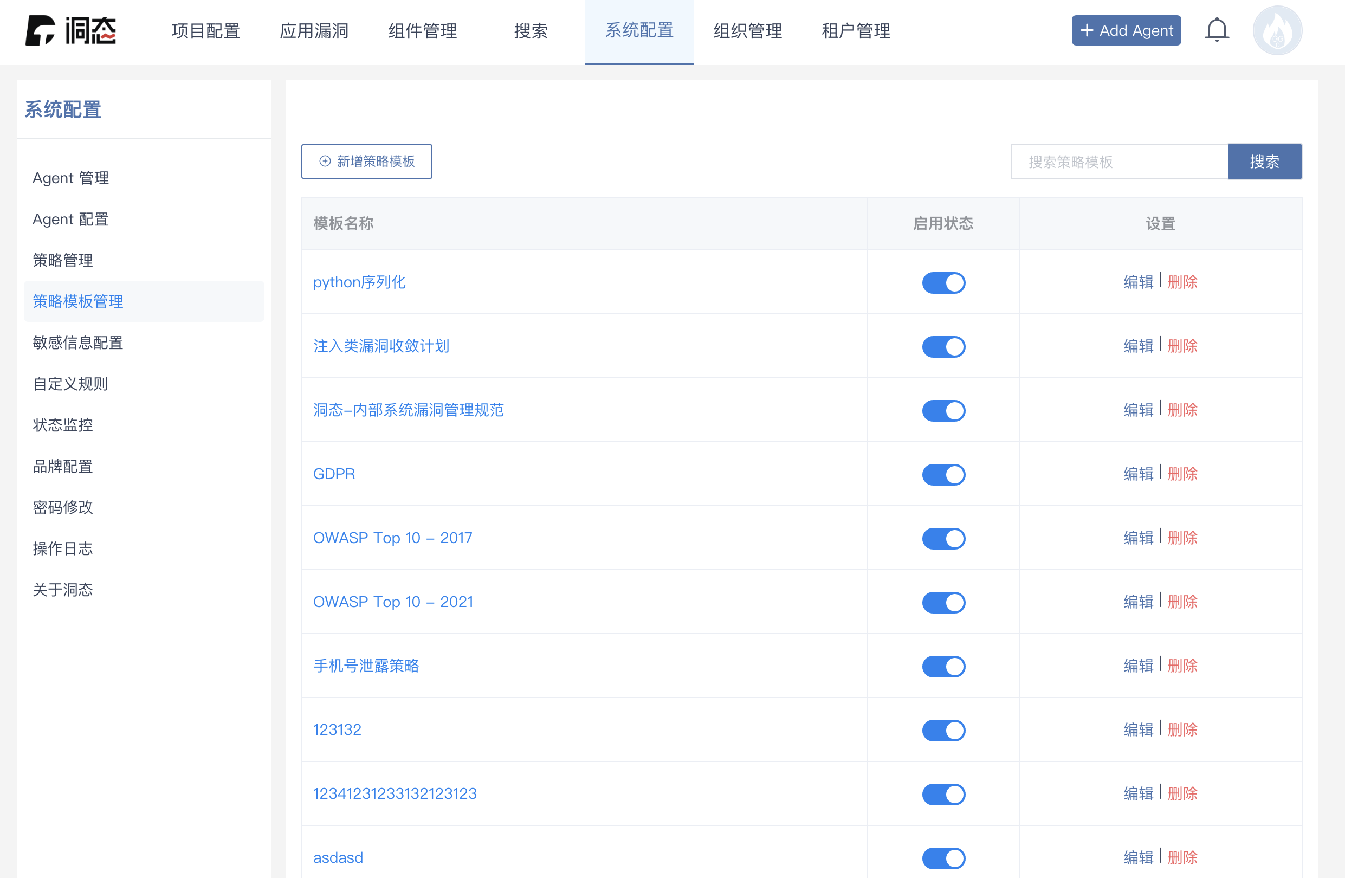Click 删除 in the GDPR row
The width and height of the screenshot is (1345, 878).
click(1182, 474)
